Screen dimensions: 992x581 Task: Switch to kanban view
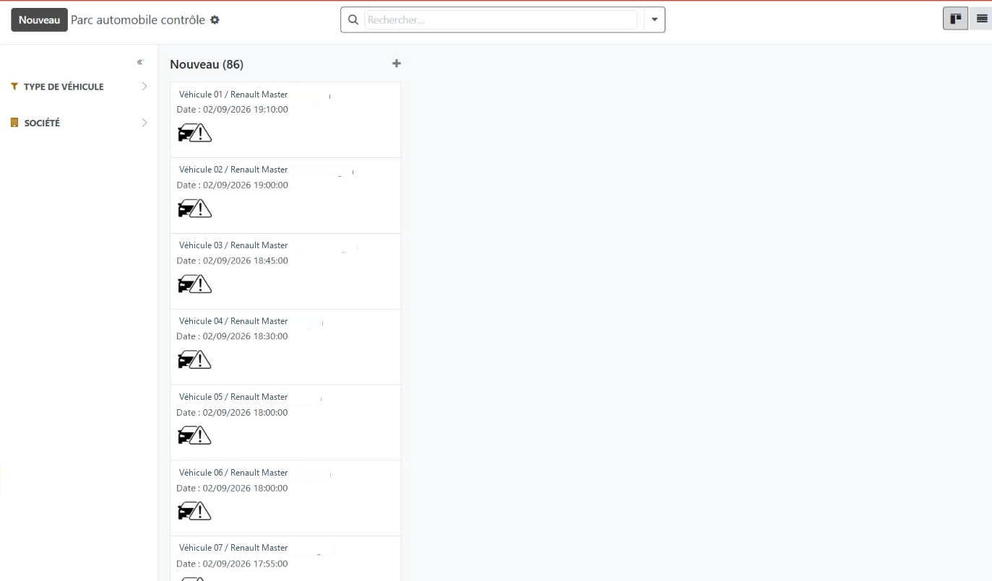coord(955,19)
